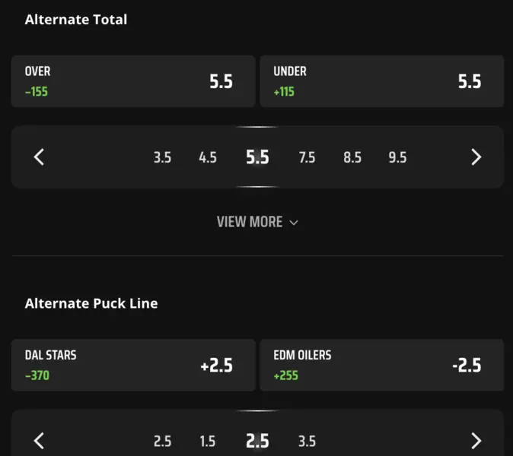Select the dim 2.5 option left of 1.5
513x456 pixels.
[162, 442]
